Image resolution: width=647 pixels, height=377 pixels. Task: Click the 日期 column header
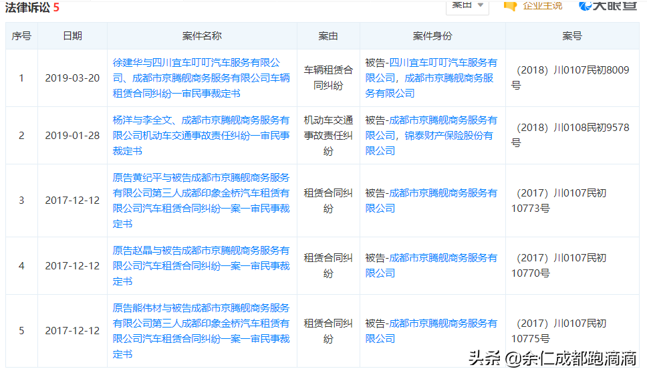click(x=72, y=36)
